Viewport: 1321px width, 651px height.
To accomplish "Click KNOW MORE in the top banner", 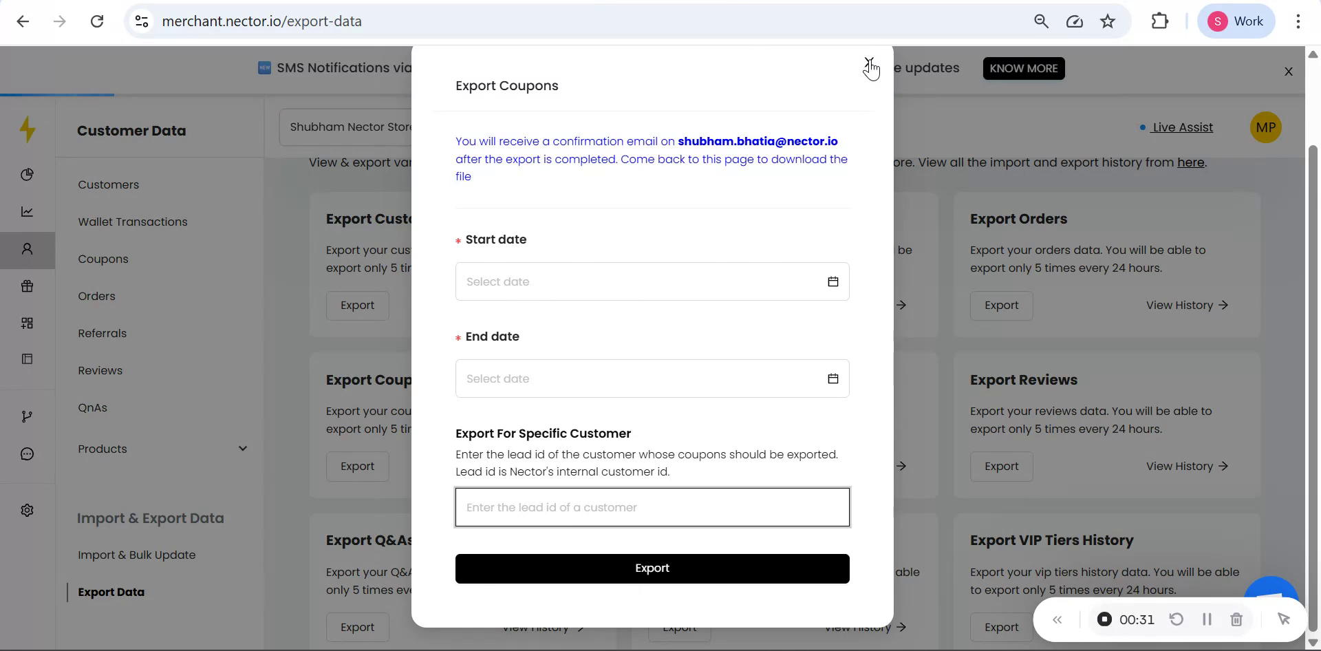I will (x=1023, y=68).
